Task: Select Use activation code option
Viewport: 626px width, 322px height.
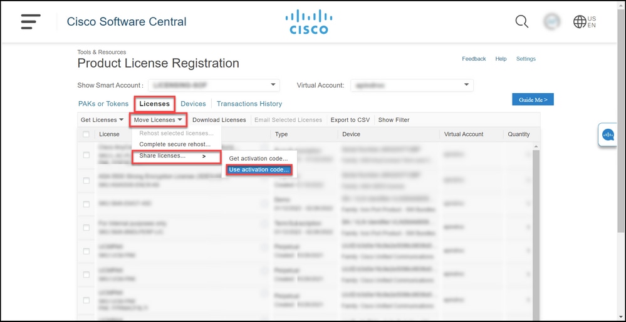Action: (259, 170)
